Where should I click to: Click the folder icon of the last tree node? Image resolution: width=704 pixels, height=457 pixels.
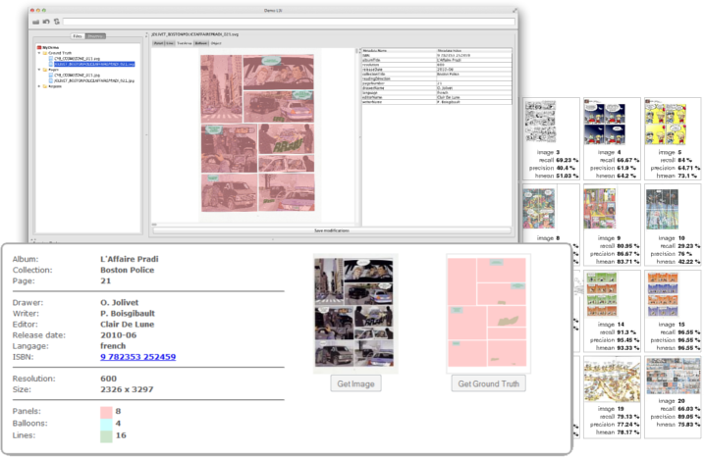click(45, 86)
